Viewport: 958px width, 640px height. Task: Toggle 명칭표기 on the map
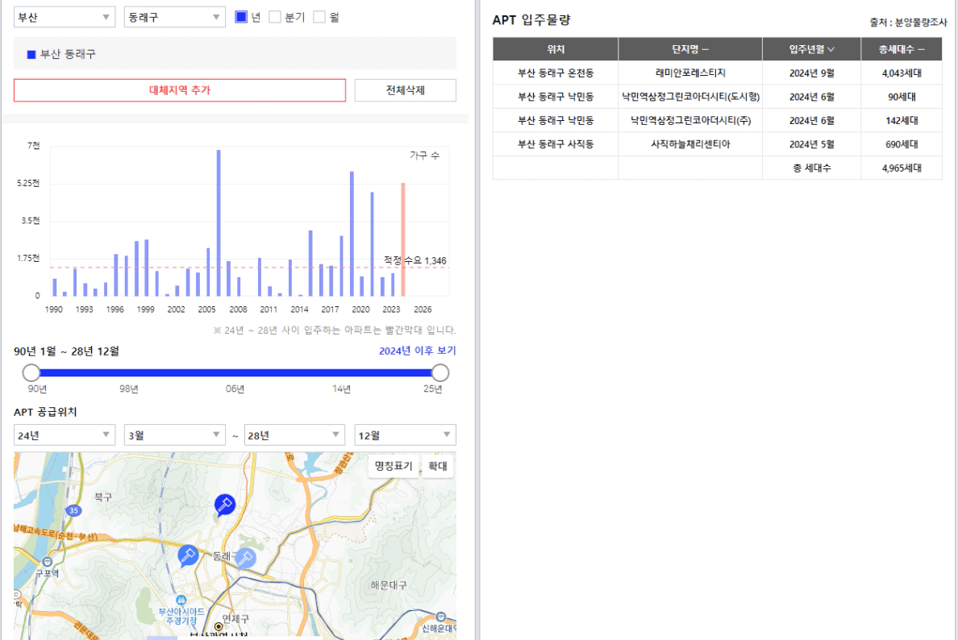394,466
